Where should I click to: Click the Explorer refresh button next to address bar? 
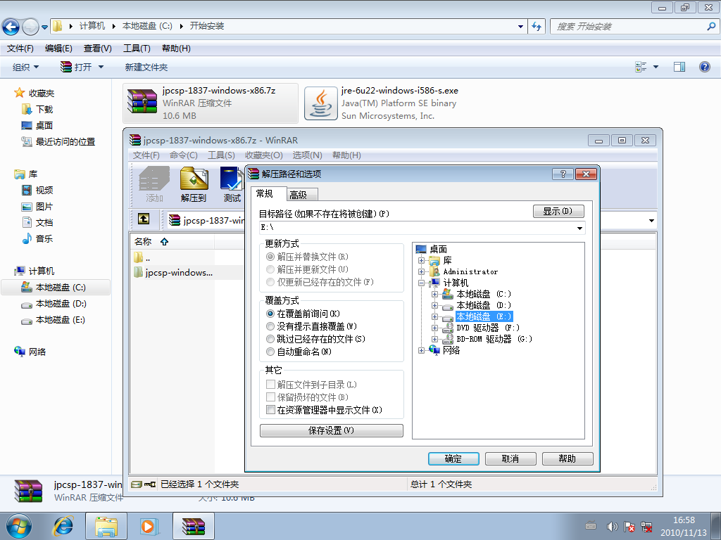(x=536, y=26)
